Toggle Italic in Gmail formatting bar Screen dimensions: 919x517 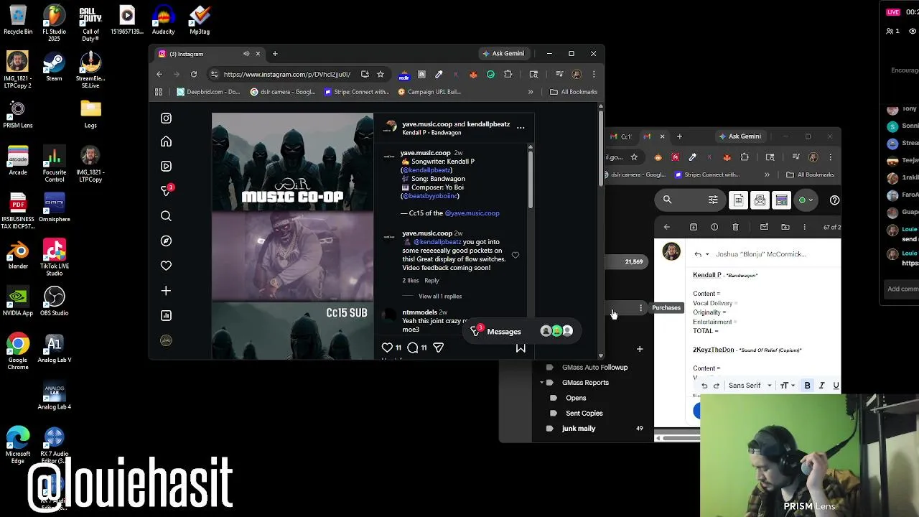point(821,386)
